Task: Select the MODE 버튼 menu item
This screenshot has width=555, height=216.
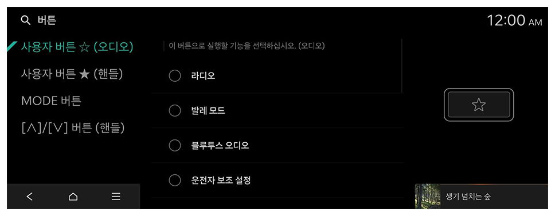Action: (52, 101)
